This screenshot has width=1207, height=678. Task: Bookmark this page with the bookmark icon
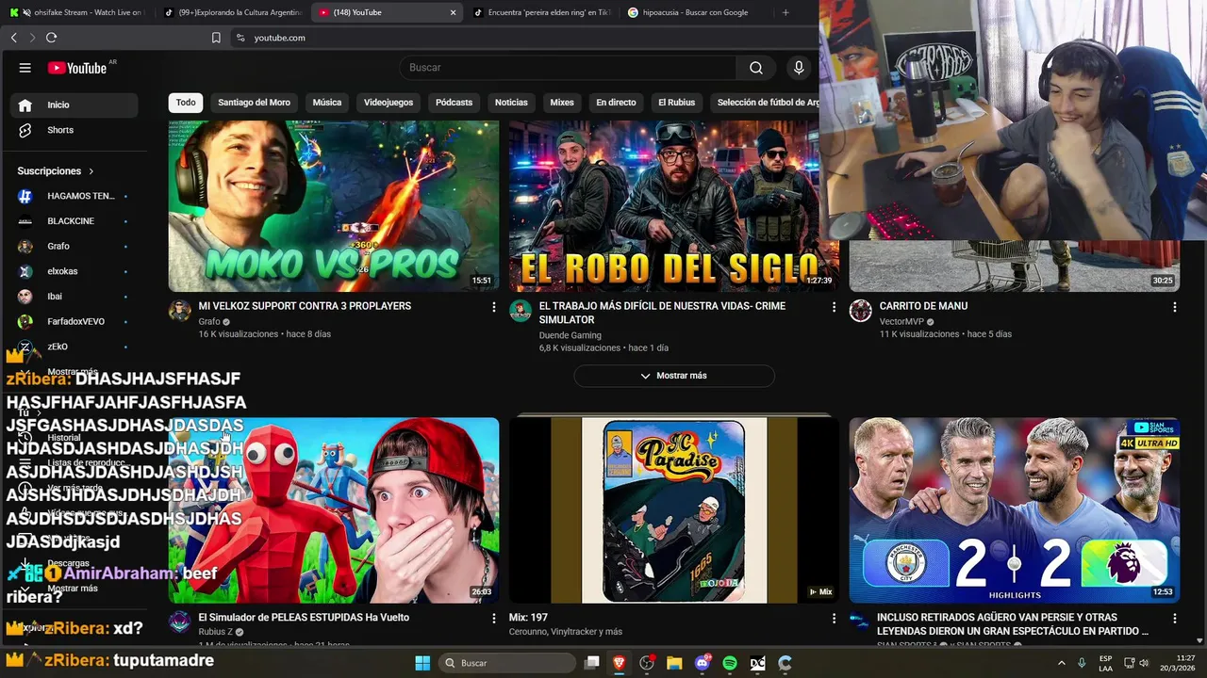point(216,38)
